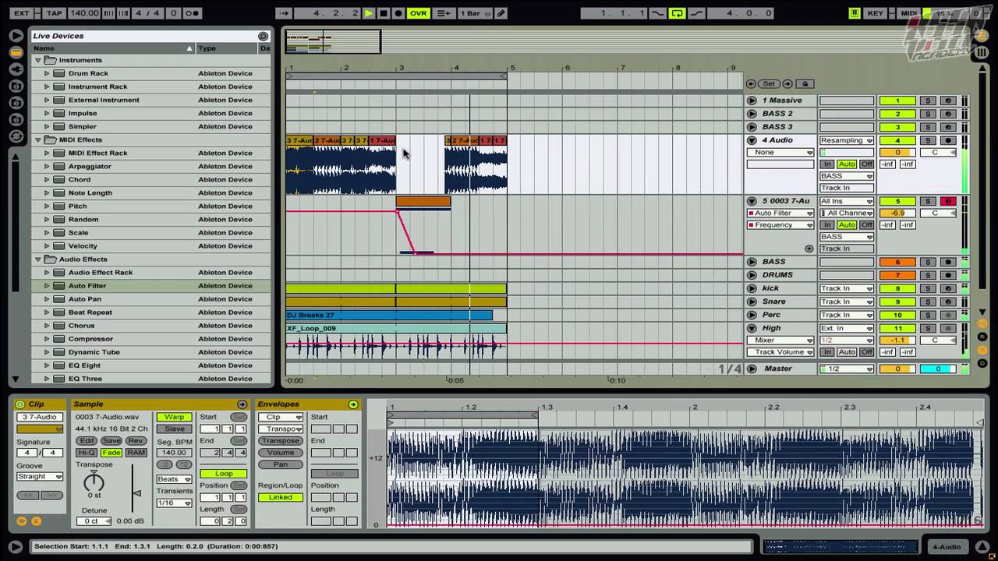
Task: Select Arpeggiator device row
Action: click(152, 166)
